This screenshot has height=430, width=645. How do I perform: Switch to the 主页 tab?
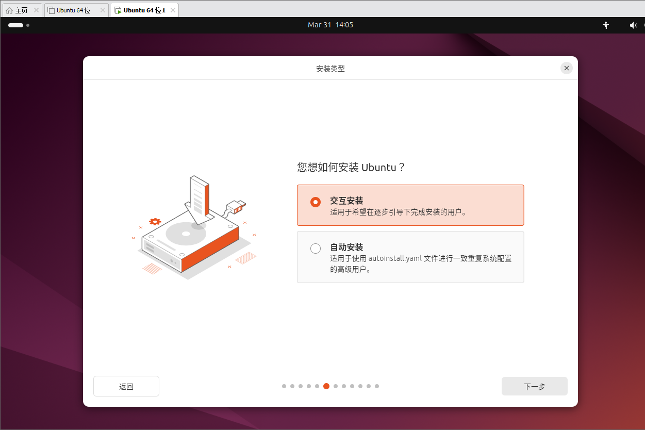(x=21, y=10)
